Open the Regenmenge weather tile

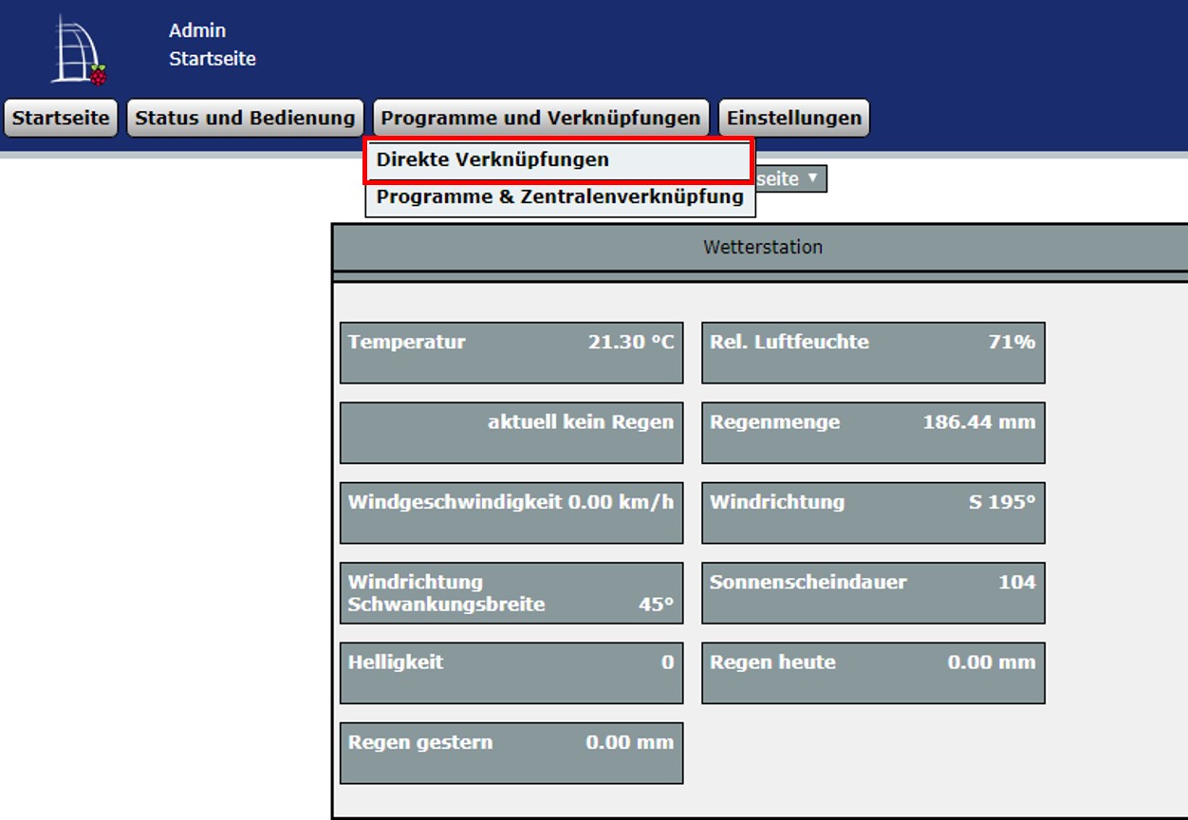[x=872, y=432]
